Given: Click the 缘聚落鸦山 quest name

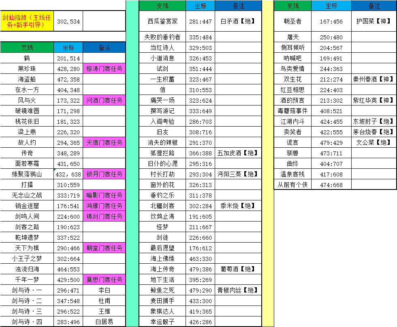Looking at the screenshot, I should (x=27, y=174).
